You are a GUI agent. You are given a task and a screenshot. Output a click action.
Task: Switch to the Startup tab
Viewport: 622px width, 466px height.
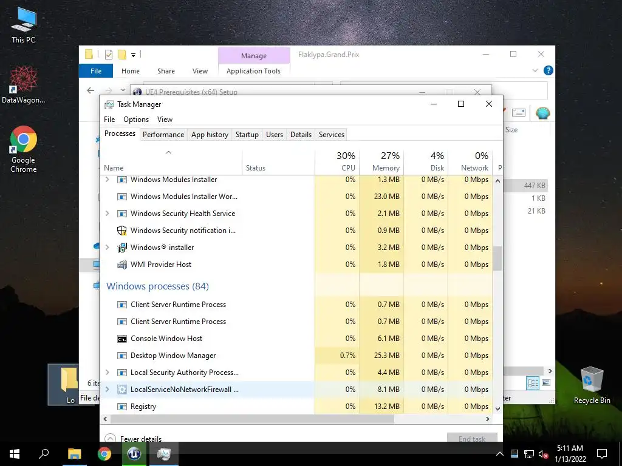[x=247, y=135]
